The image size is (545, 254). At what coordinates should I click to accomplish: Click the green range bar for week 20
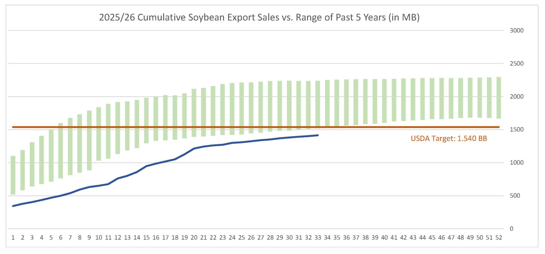pos(194,113)
